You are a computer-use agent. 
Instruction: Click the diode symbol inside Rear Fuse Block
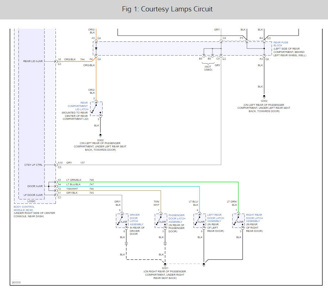[x=96, y=49]
